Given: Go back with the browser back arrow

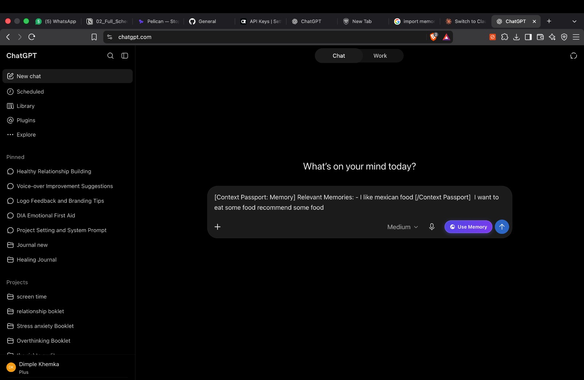Looking at the screenshot, I should click(x=8, y=37).
